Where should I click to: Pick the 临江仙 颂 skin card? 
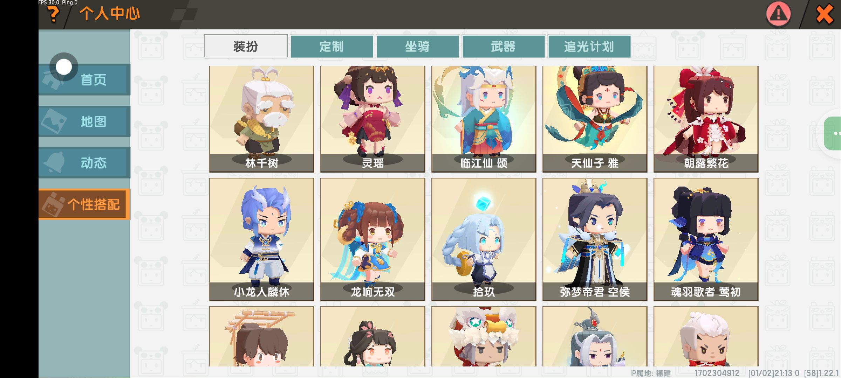[484, 119]
